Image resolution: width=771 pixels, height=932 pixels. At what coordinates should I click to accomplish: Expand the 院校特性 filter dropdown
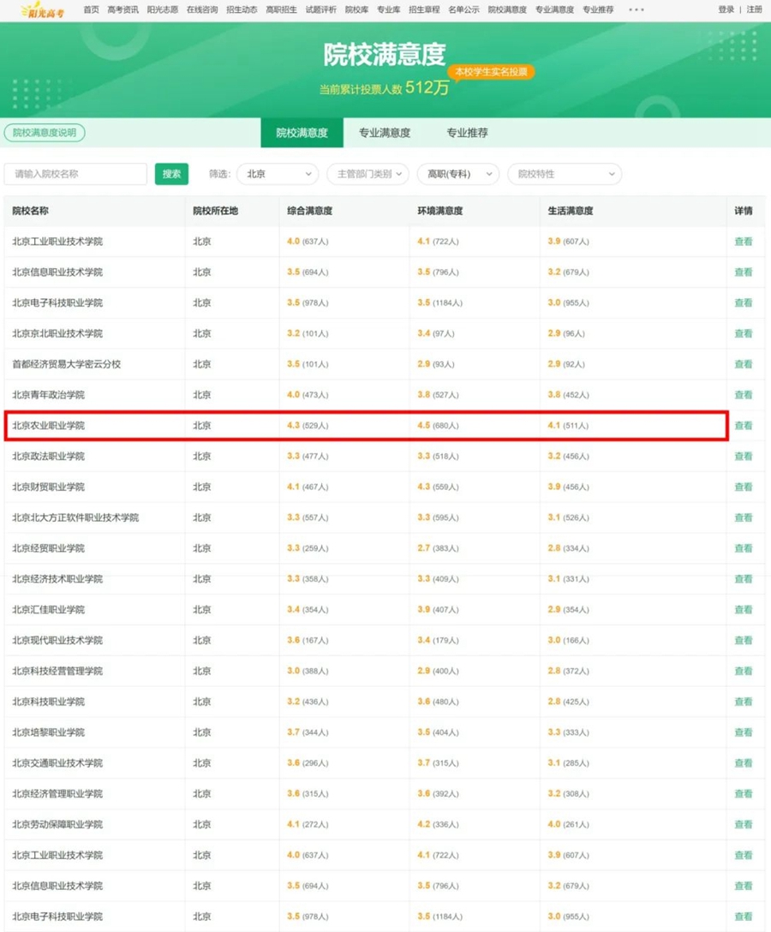coord(564,174)
